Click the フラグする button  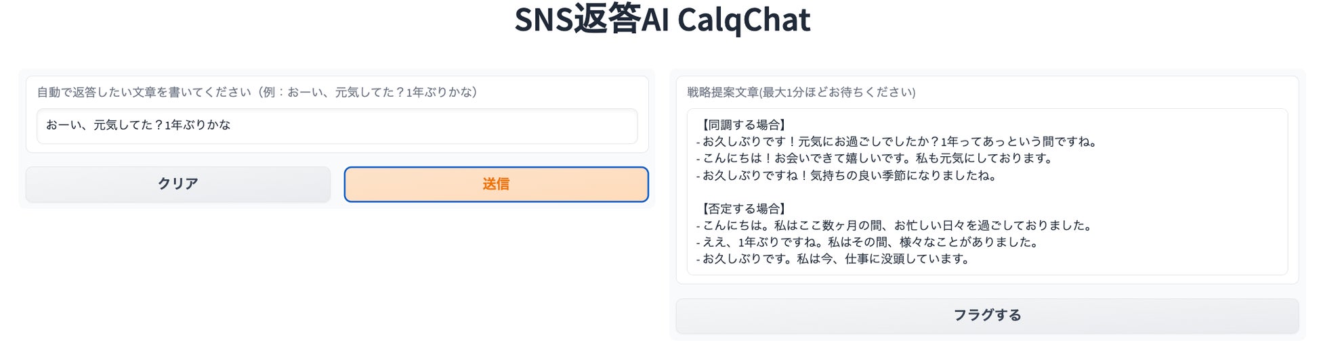point(987,315)
